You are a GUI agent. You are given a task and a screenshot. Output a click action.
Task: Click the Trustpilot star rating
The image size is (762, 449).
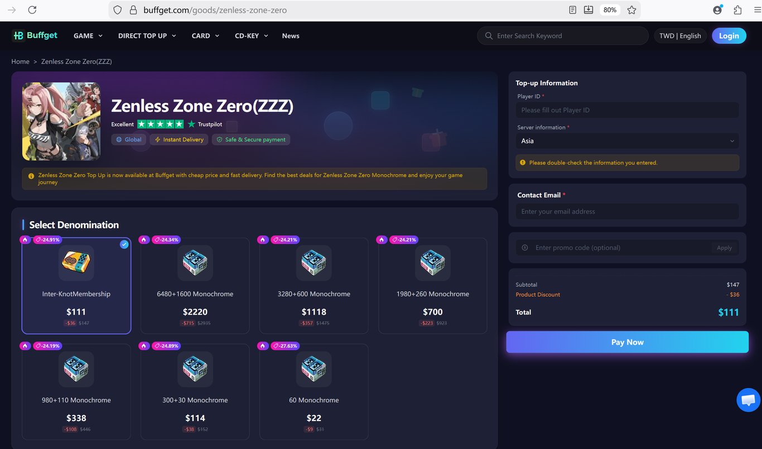coord(160,124)
